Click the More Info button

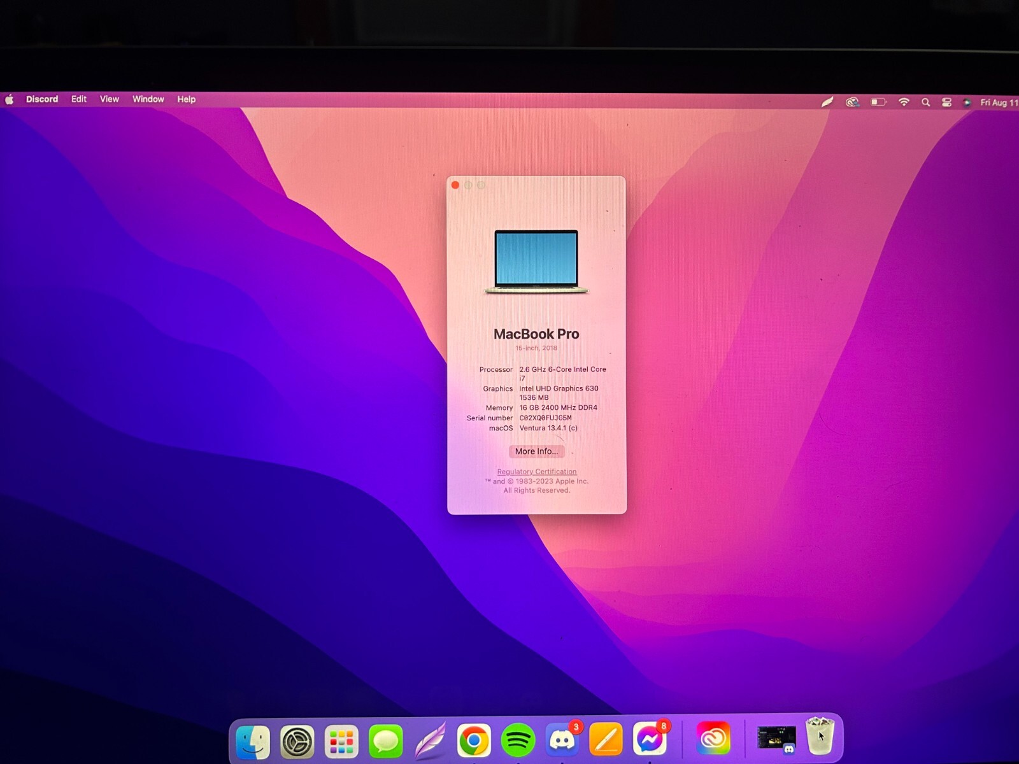[x=536, y=451]
